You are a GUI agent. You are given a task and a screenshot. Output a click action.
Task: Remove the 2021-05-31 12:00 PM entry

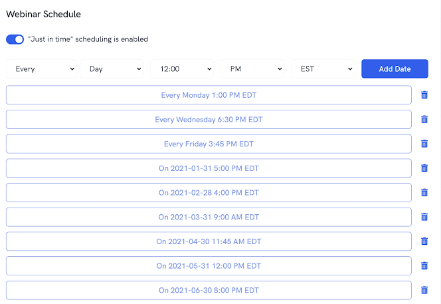(x=424, y=266)
